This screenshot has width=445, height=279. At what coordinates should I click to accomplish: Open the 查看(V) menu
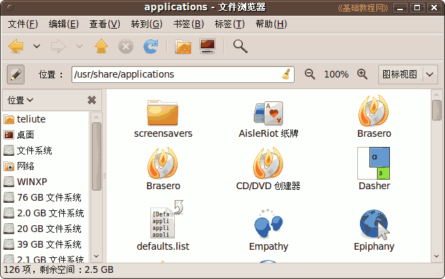pyautogui.click(x=105, y=24)
